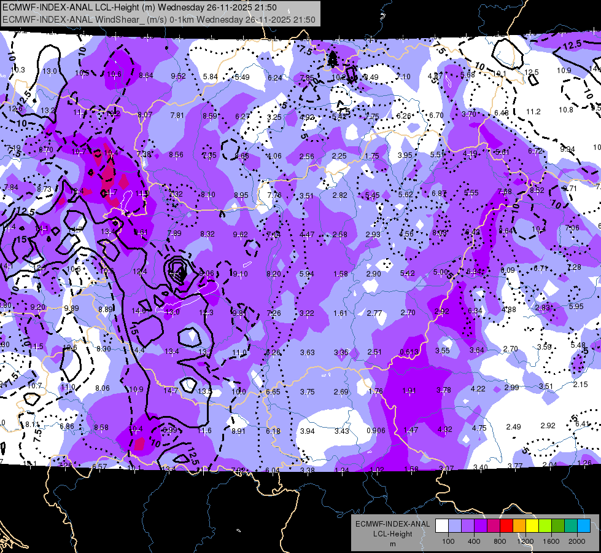Click the grid value '8.91'
601x553 pixels.
238,431
